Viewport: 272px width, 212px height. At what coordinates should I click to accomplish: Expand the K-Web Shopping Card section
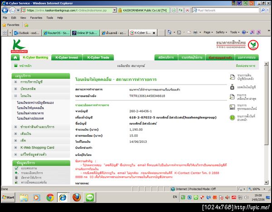tap(15, 147)
